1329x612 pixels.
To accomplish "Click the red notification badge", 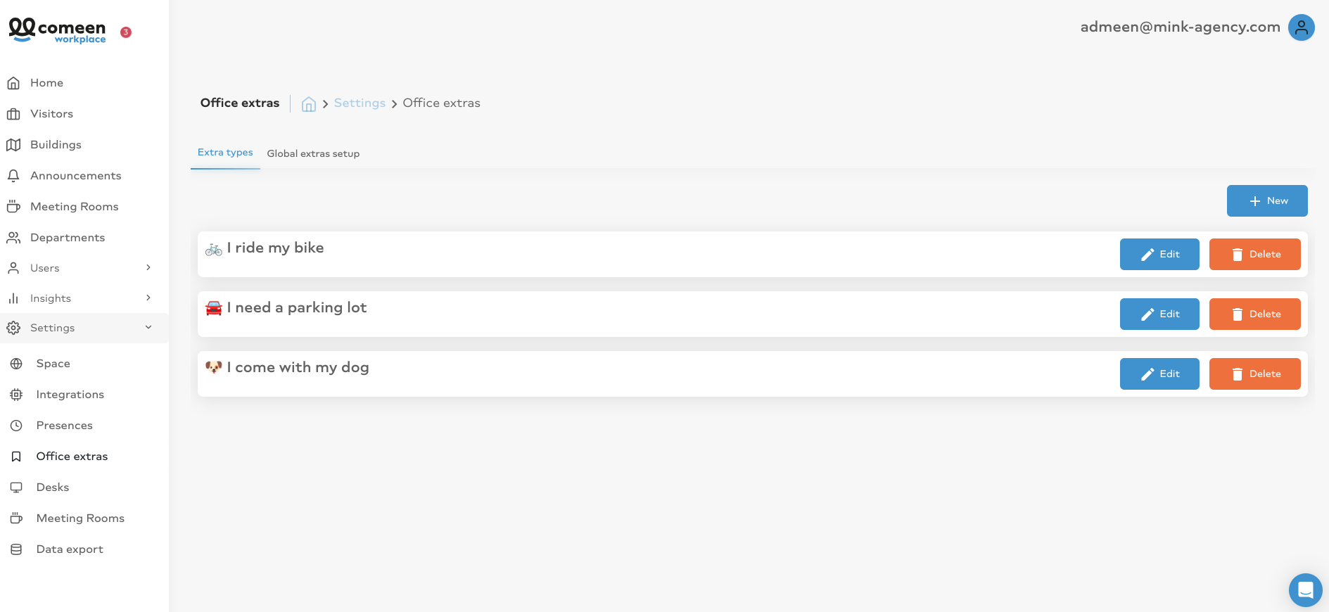I will point(126,32).
